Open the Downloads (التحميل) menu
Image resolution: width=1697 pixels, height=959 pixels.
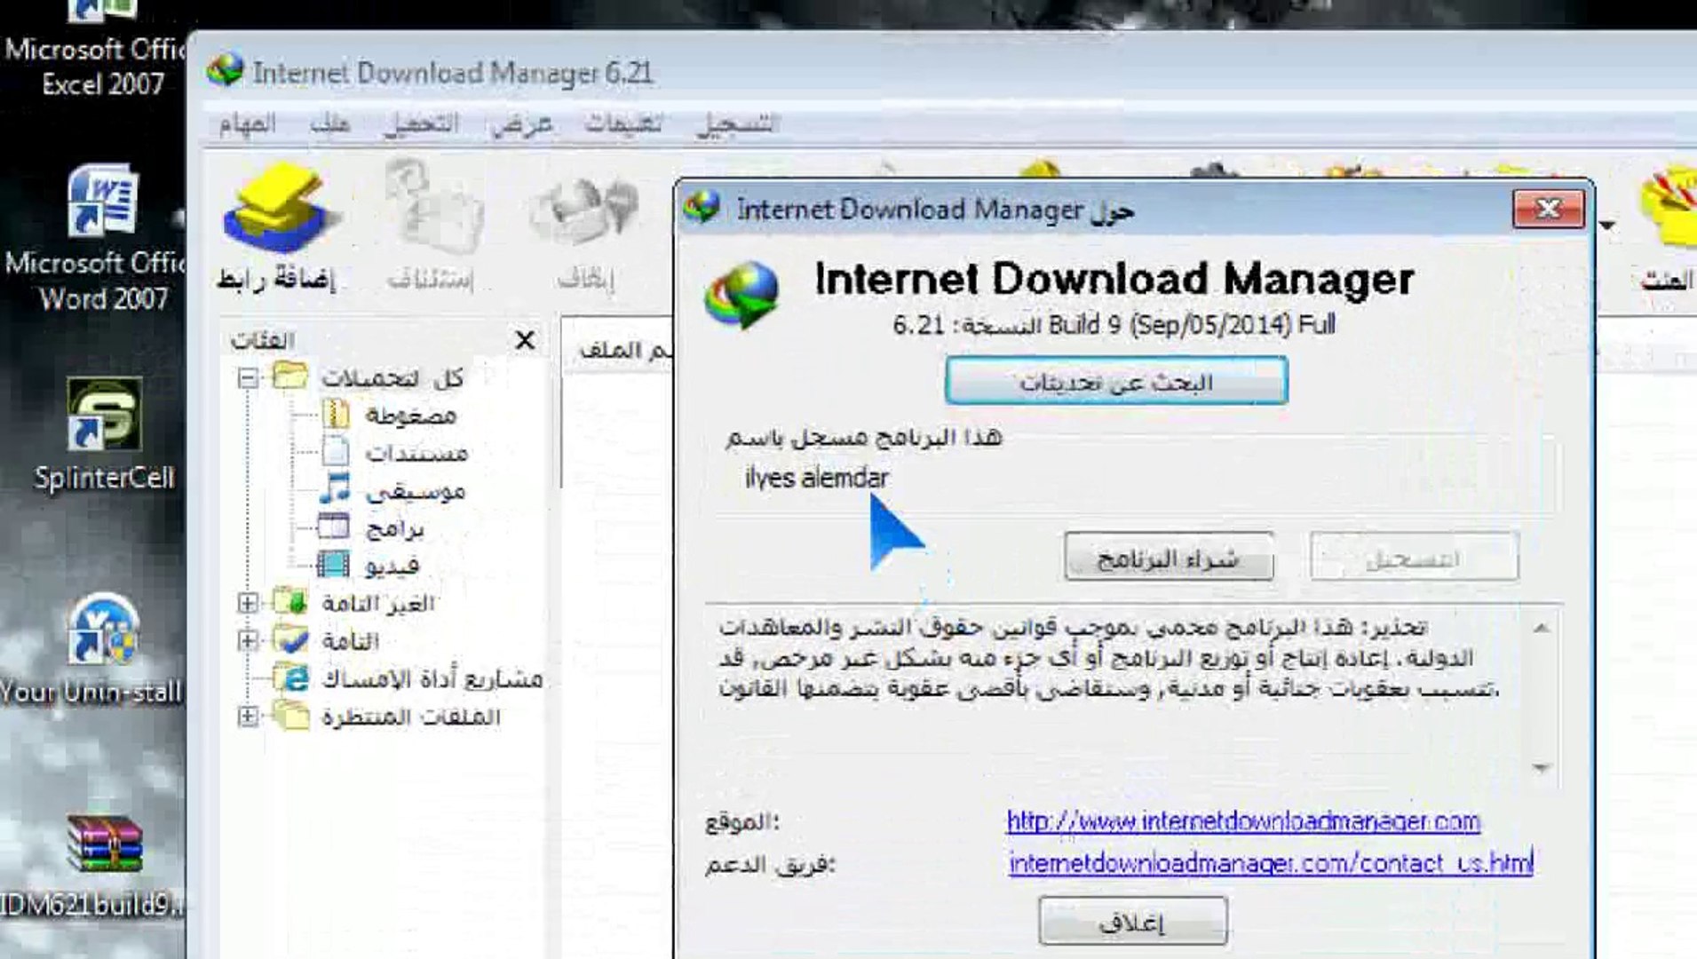pos(422,123)
